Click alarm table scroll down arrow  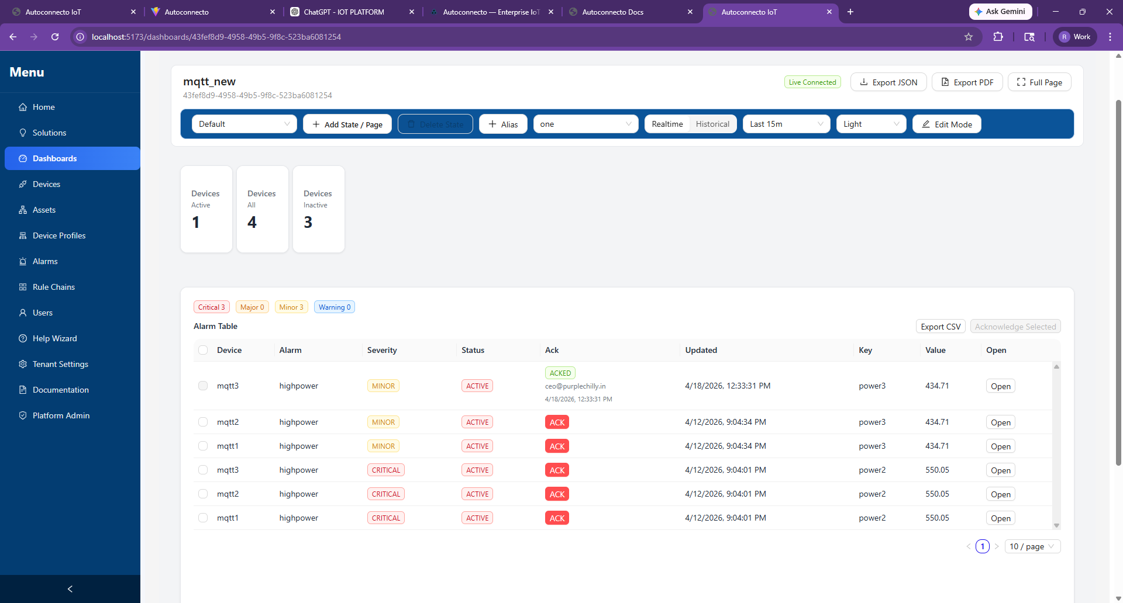point(1056,525)
